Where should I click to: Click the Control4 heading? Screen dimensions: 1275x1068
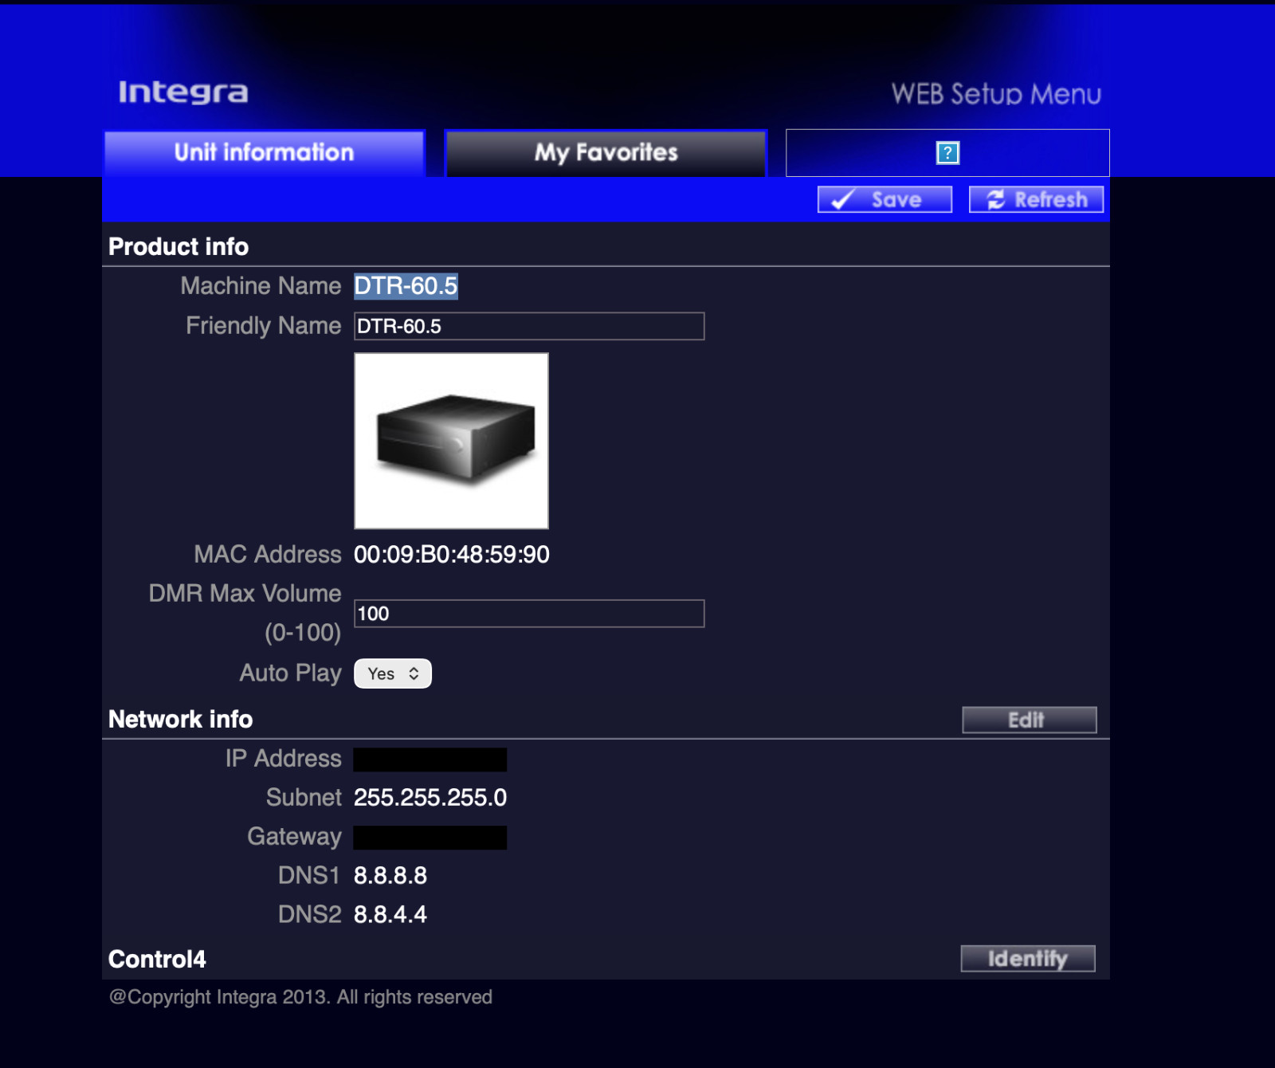[157, 959]
